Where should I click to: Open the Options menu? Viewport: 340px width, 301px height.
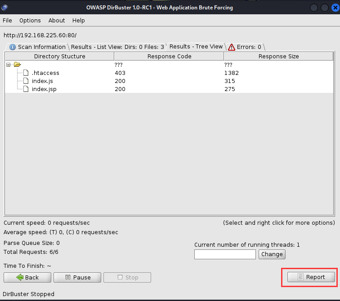click(x=30, y=21)
